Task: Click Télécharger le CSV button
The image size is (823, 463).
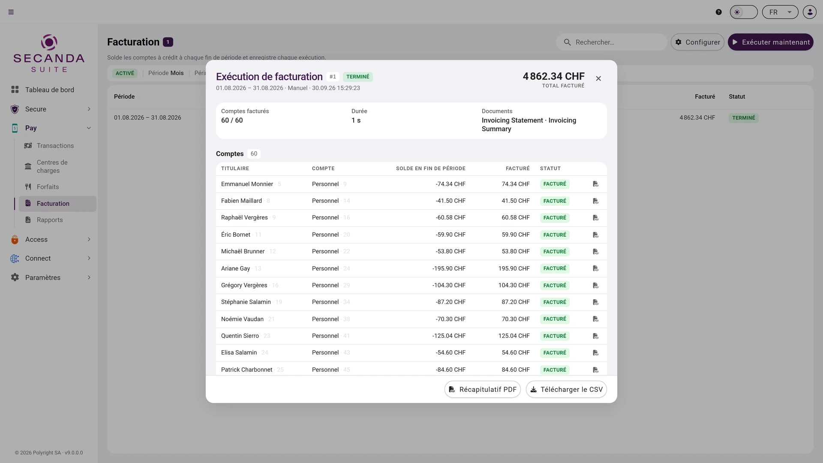Action: tap(566, 389)
